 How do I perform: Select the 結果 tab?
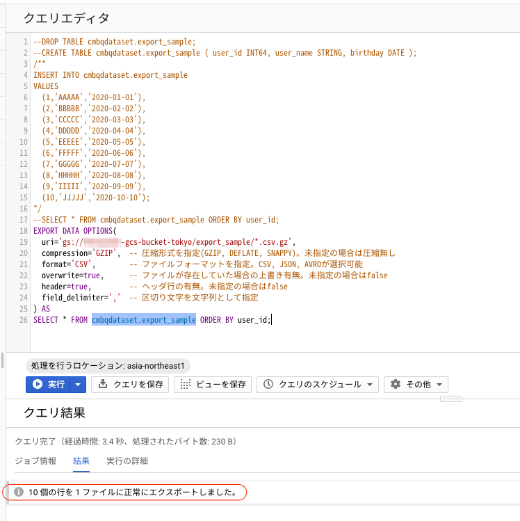[81, 460]
